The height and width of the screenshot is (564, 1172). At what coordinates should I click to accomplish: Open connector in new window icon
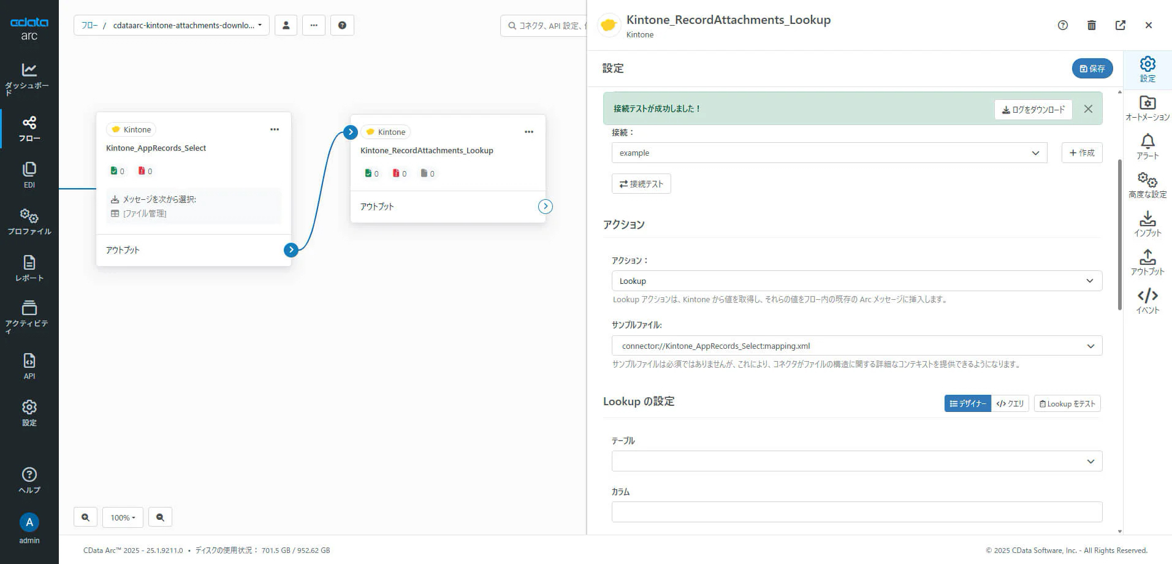[1120, 25]
